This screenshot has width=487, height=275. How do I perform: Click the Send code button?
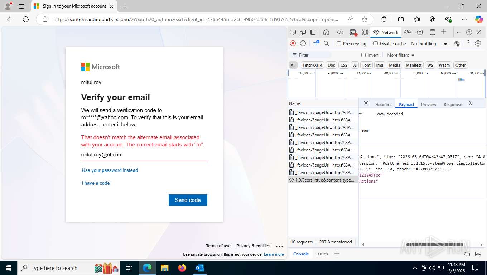pos(188,200)
